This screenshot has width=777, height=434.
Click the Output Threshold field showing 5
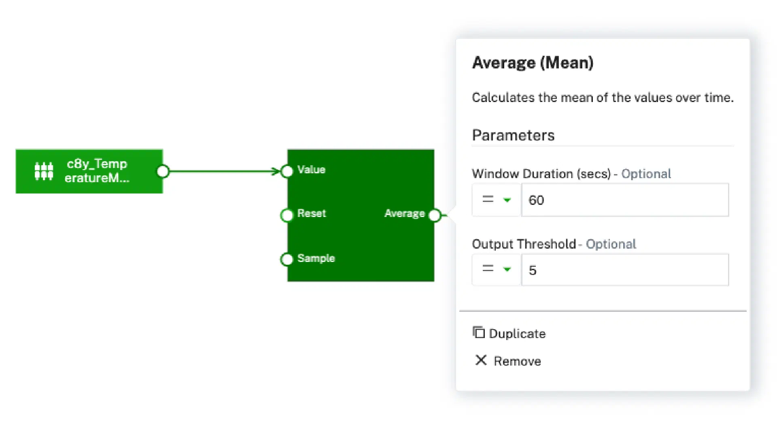pyautogui.click(x=624, y=270)
